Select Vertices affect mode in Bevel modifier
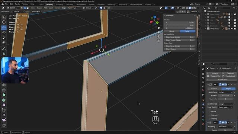 click(x=214, y=89)
